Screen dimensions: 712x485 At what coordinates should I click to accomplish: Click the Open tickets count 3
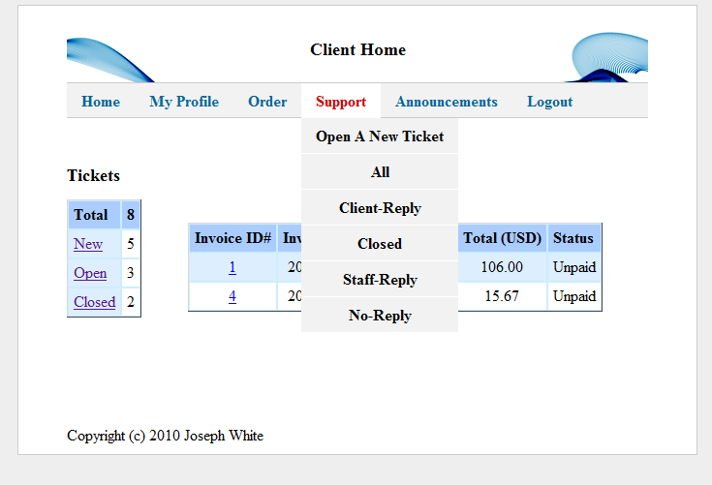coord(131,273)
